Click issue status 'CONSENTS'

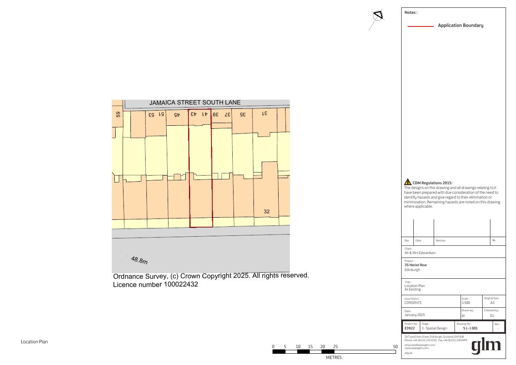413,303
